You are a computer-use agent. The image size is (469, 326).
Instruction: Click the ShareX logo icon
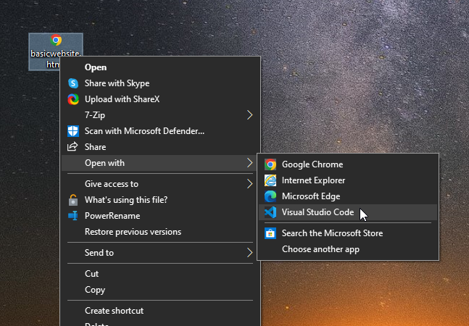(73, 99)
